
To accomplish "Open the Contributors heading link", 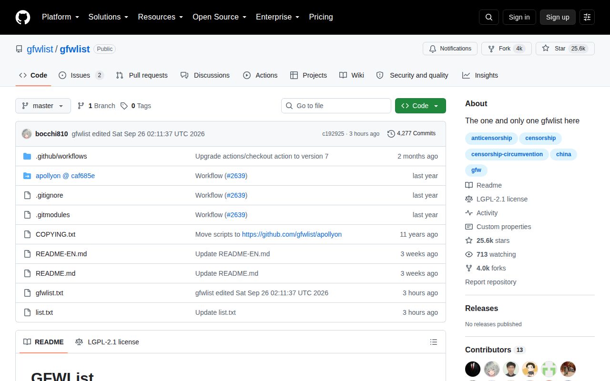I will pyautogui.click(x=495, y=350).
